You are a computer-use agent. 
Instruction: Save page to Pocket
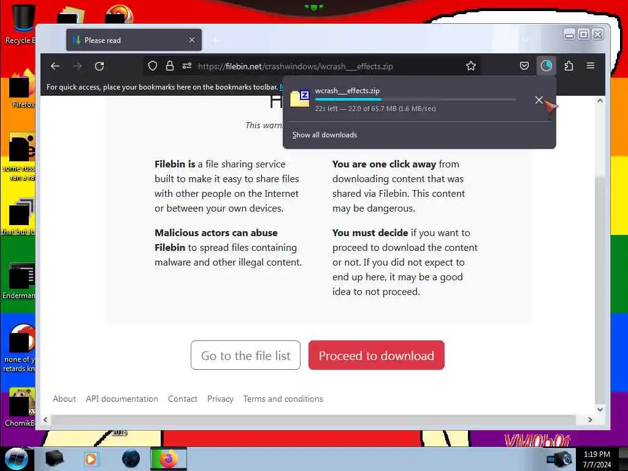pos(524,66)
